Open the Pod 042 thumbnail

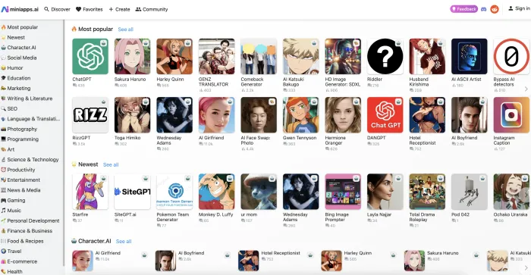coord(470,192)
